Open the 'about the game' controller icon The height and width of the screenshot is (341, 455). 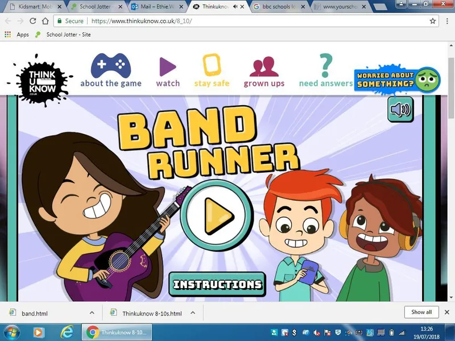click(x=111, y=66)
